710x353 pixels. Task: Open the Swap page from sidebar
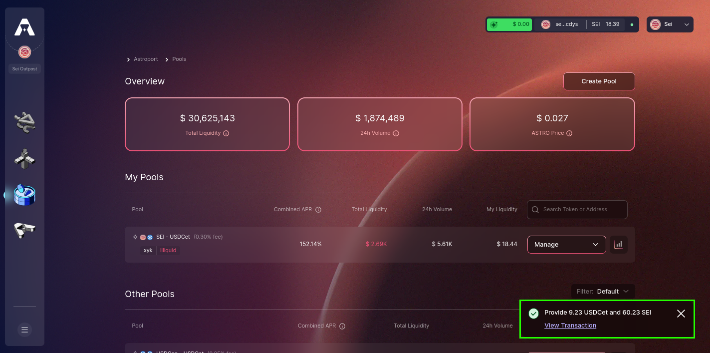24,122
